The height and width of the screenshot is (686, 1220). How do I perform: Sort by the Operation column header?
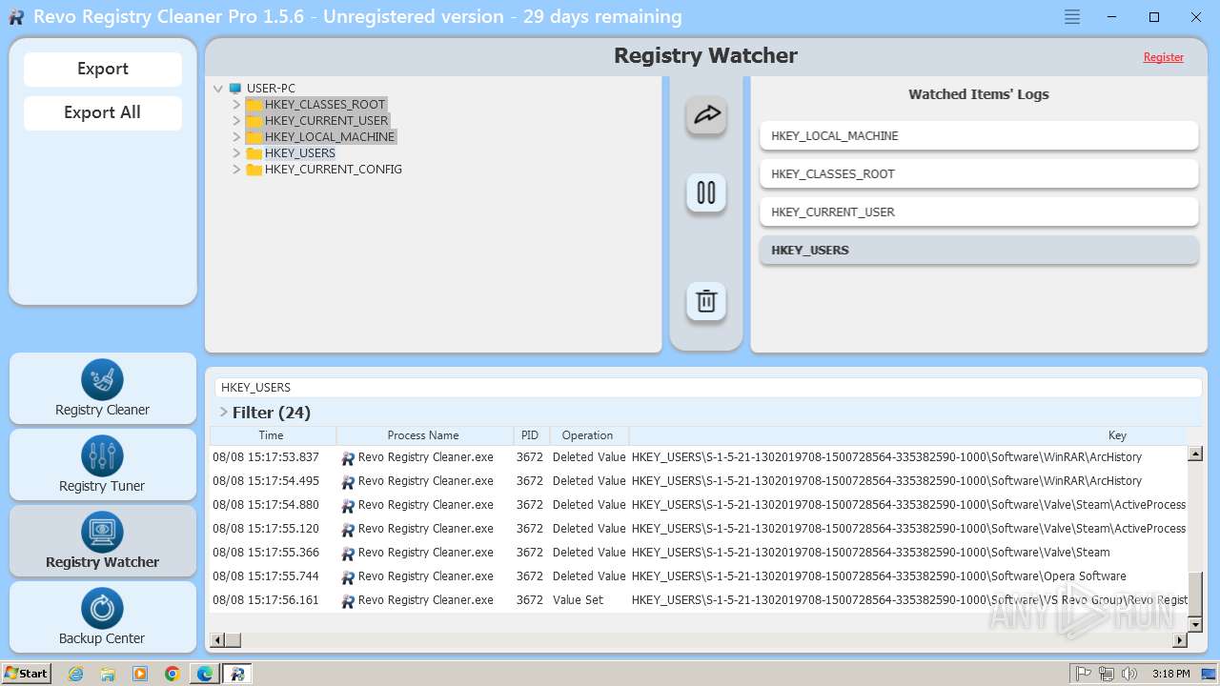588,435
